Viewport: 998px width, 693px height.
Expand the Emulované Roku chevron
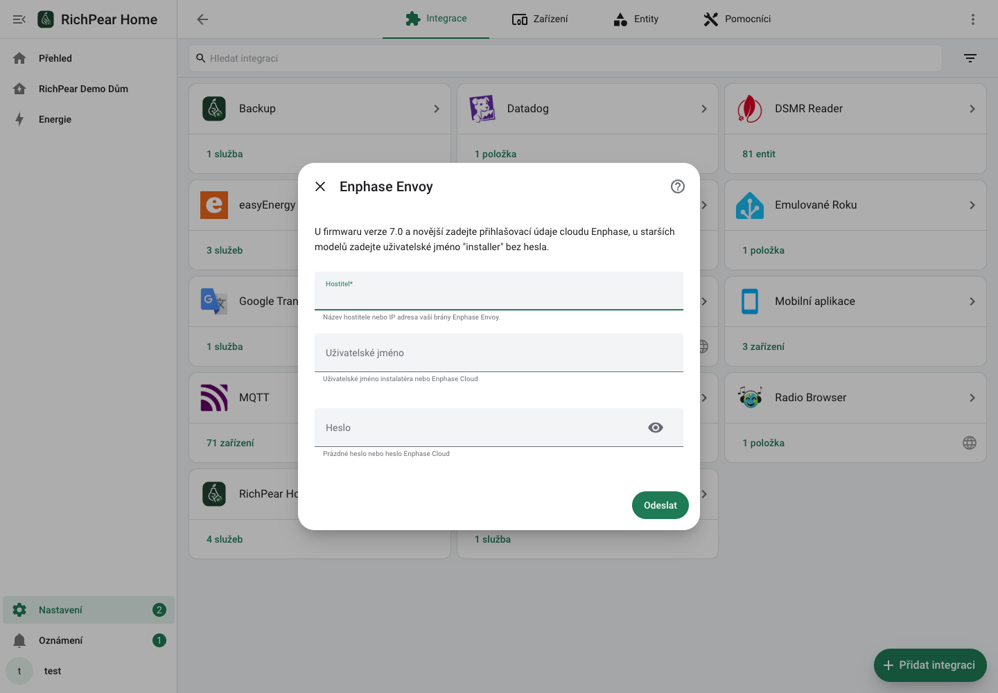(972, 205)
